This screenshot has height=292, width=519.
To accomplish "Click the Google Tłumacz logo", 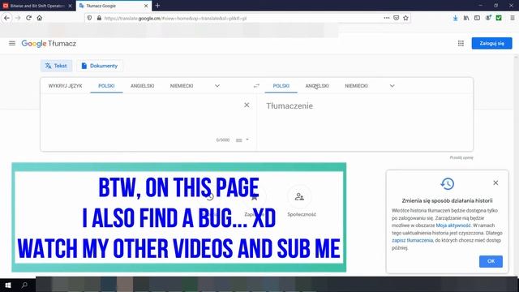I will coord(49,43).
